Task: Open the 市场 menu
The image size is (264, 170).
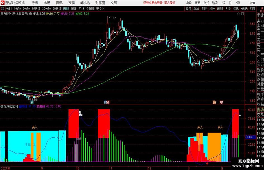Action: pyautogui.click(x=47, y=3)
